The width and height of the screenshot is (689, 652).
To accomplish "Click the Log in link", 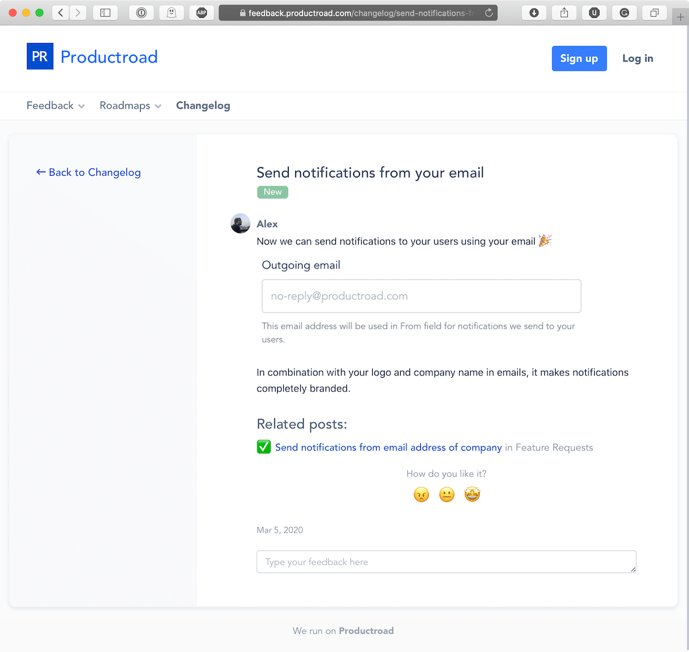I will (x=638, y=59).
